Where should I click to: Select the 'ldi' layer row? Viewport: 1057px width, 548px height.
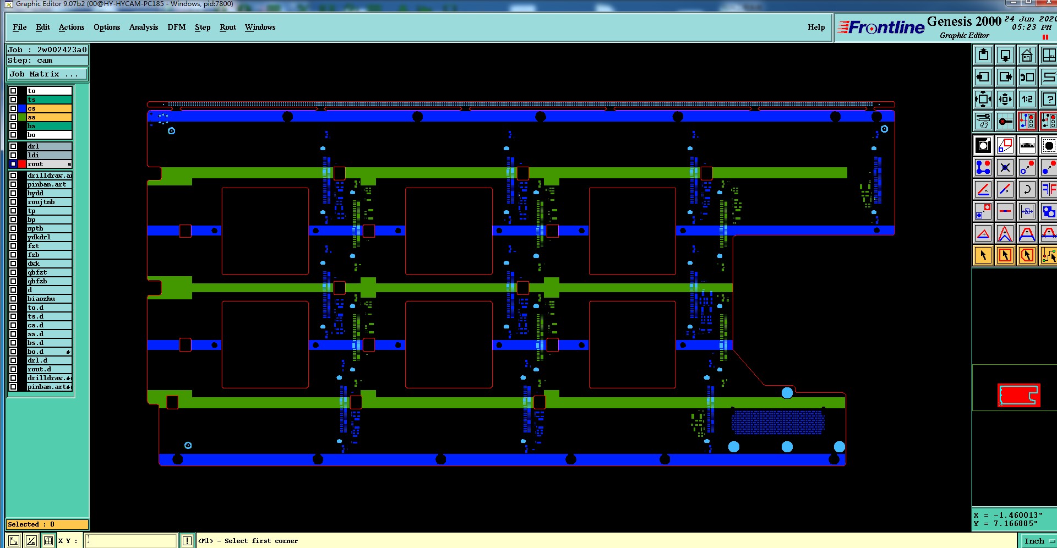pyautogui.click(x=49, y=155)
